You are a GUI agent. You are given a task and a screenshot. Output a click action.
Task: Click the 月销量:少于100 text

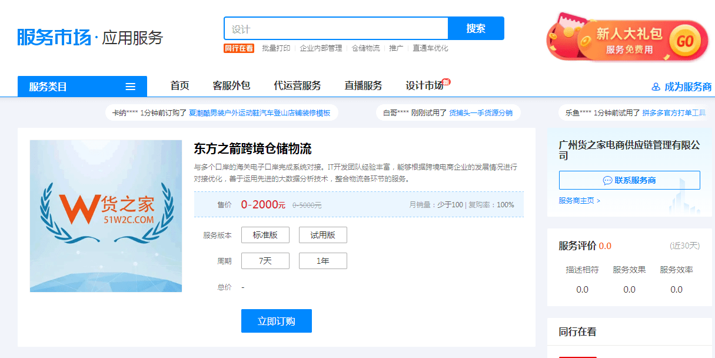point(436,205)
